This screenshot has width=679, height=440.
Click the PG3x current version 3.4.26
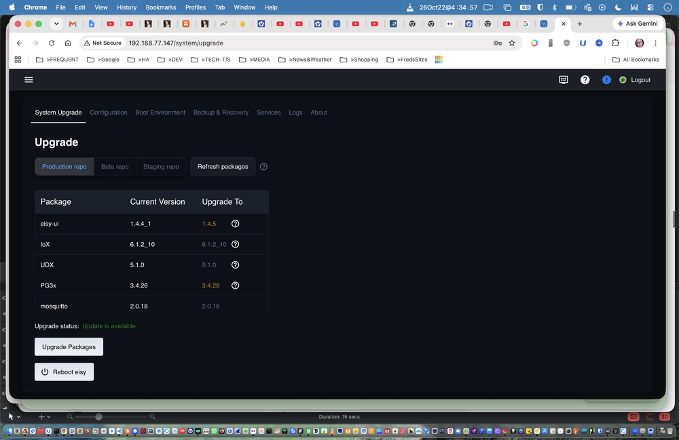point(139,285)
